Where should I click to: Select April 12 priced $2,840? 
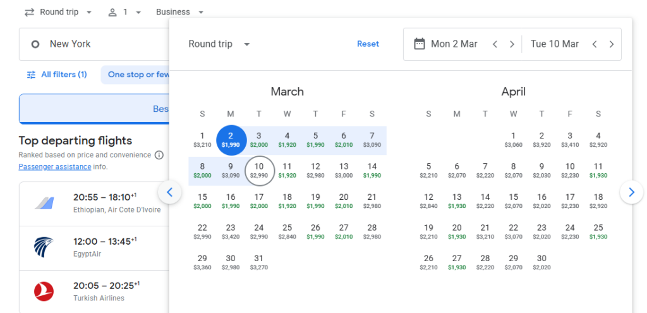[429, 201]
